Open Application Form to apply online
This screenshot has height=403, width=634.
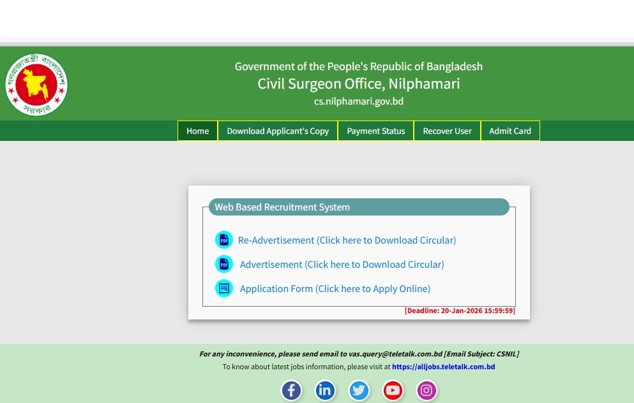[x=335, y=288]
